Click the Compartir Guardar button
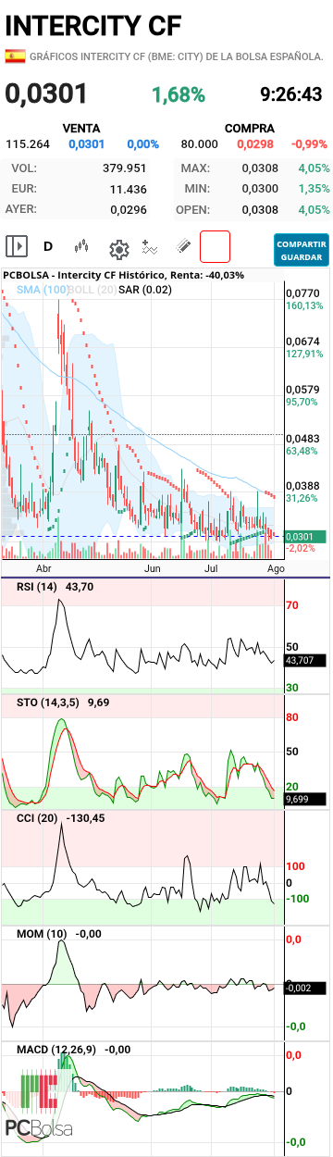Viewport: 333px width, 1157px height. tap(302, 249)
